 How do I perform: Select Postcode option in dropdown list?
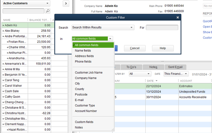81,94
